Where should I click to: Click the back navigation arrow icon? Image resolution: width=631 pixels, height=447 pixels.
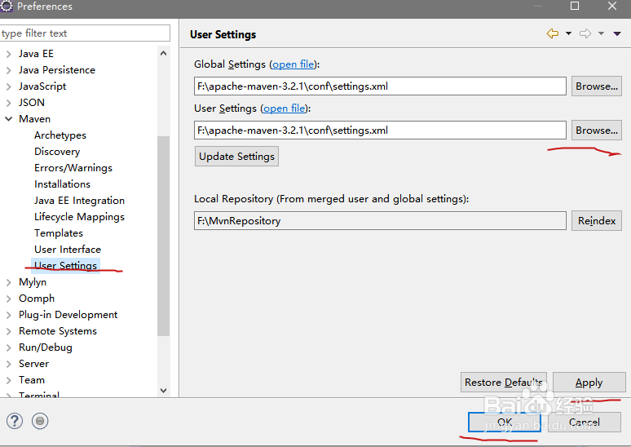pos(553,33)
